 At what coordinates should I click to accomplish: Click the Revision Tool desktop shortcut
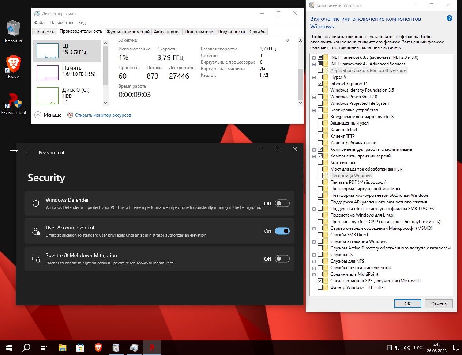click(x=14, y=102)
